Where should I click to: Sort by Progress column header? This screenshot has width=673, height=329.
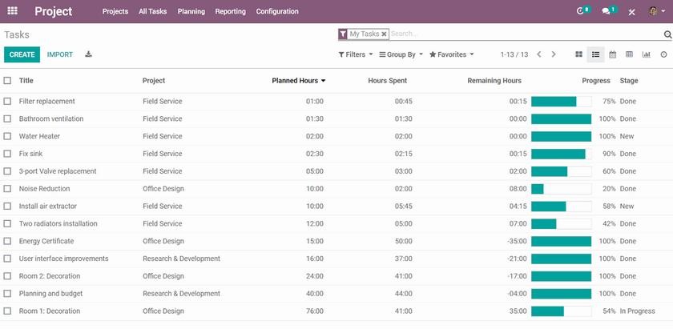596,81
